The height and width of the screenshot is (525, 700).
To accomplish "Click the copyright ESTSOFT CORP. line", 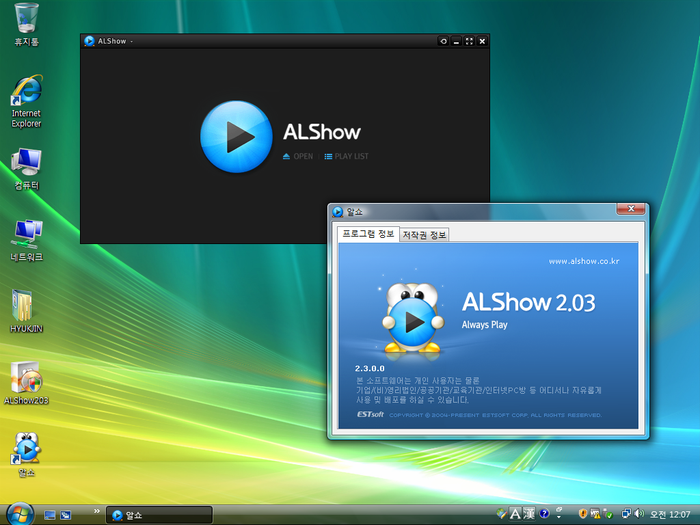I will (495, 415).
